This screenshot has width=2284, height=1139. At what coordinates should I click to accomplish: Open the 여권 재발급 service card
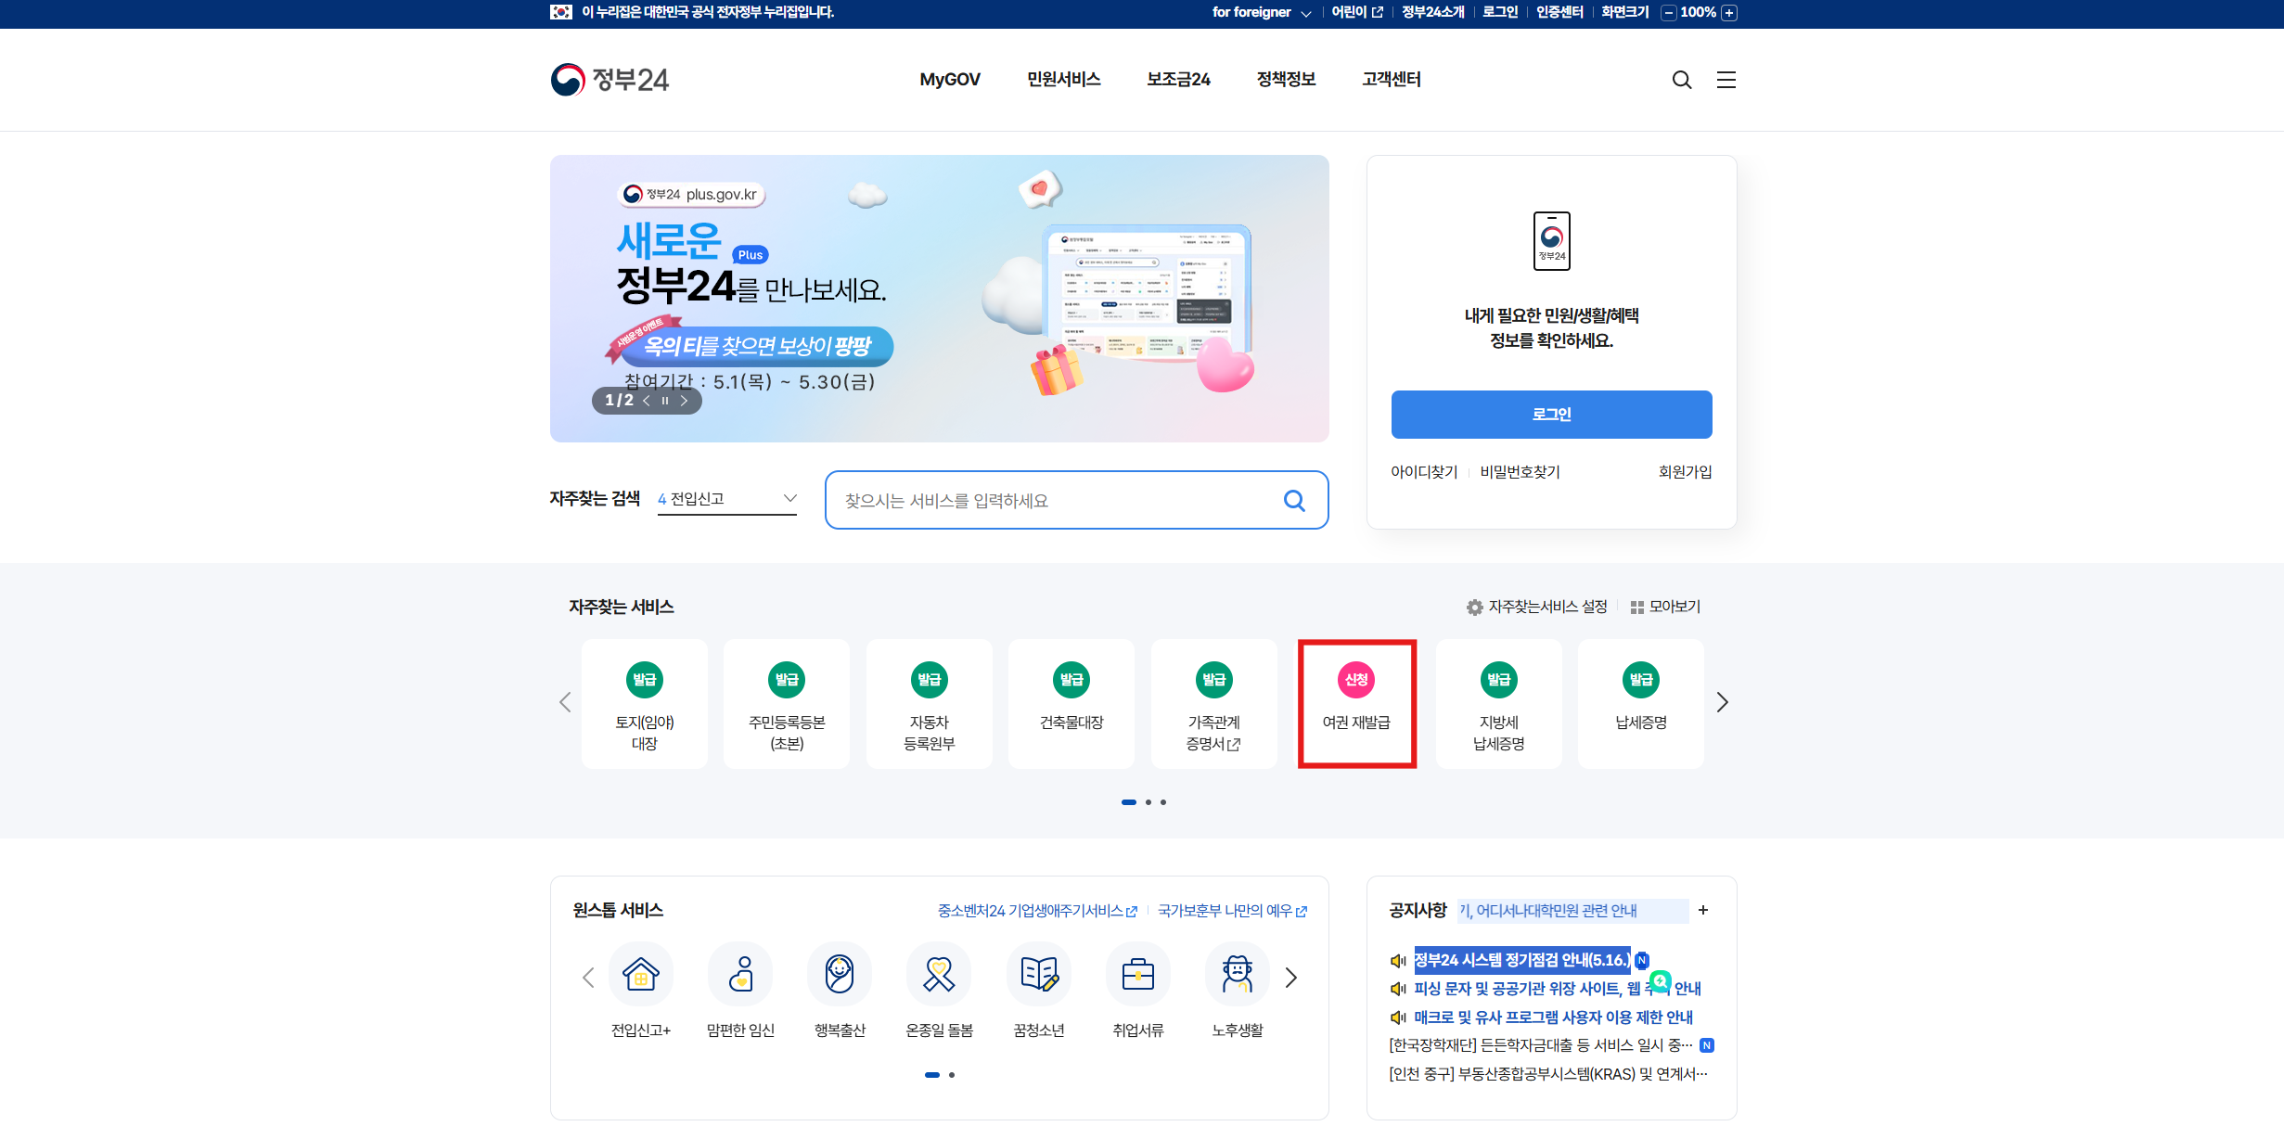tap(1356, 704)
